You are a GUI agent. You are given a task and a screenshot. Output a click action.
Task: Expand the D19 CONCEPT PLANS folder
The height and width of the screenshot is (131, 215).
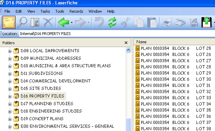point(10,119)
